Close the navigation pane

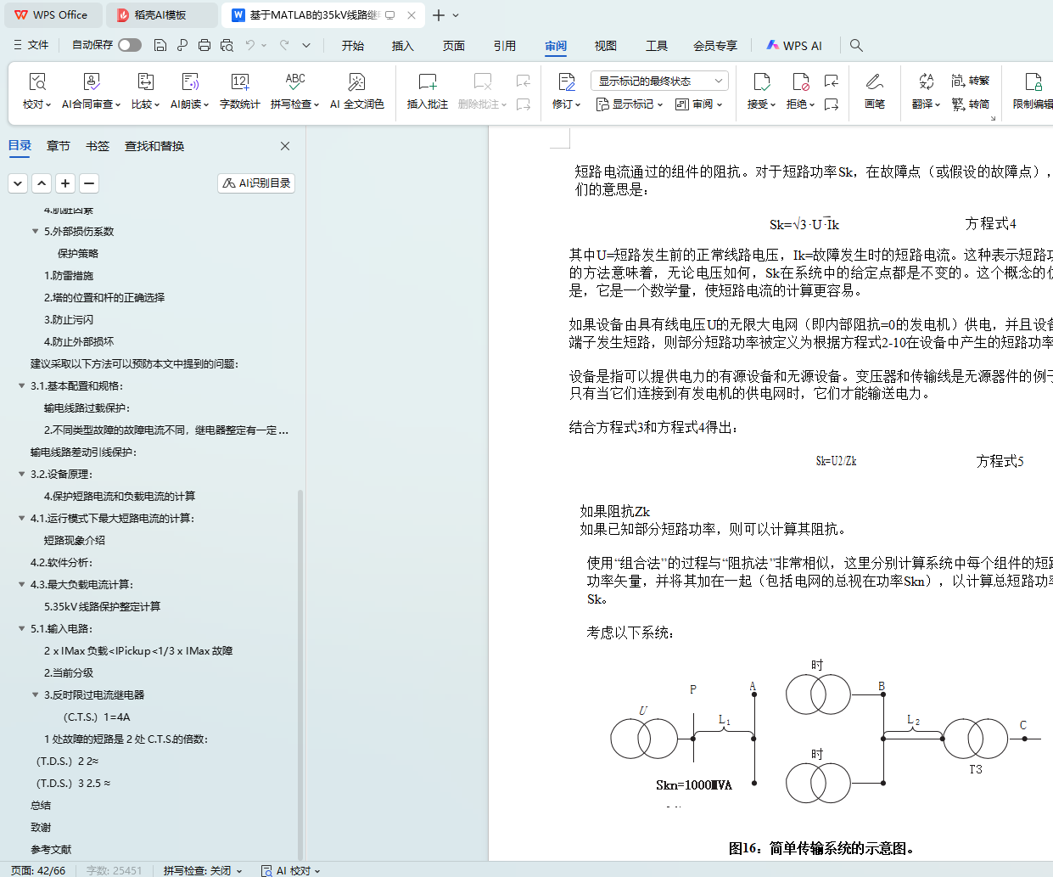coord(285,146)
